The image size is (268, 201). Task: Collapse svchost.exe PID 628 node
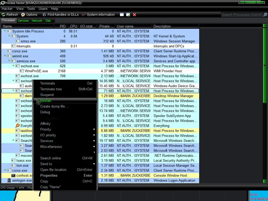[x=13, y=65]
